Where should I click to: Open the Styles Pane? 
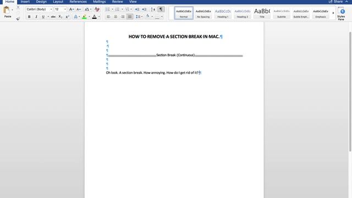tap(341, 13)
